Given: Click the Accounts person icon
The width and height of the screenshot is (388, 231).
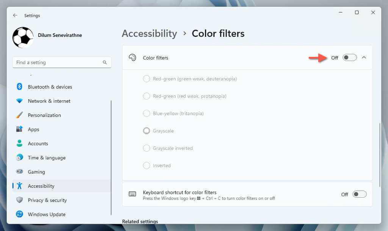Looking at the screenshot, I should tap(20, 143).
